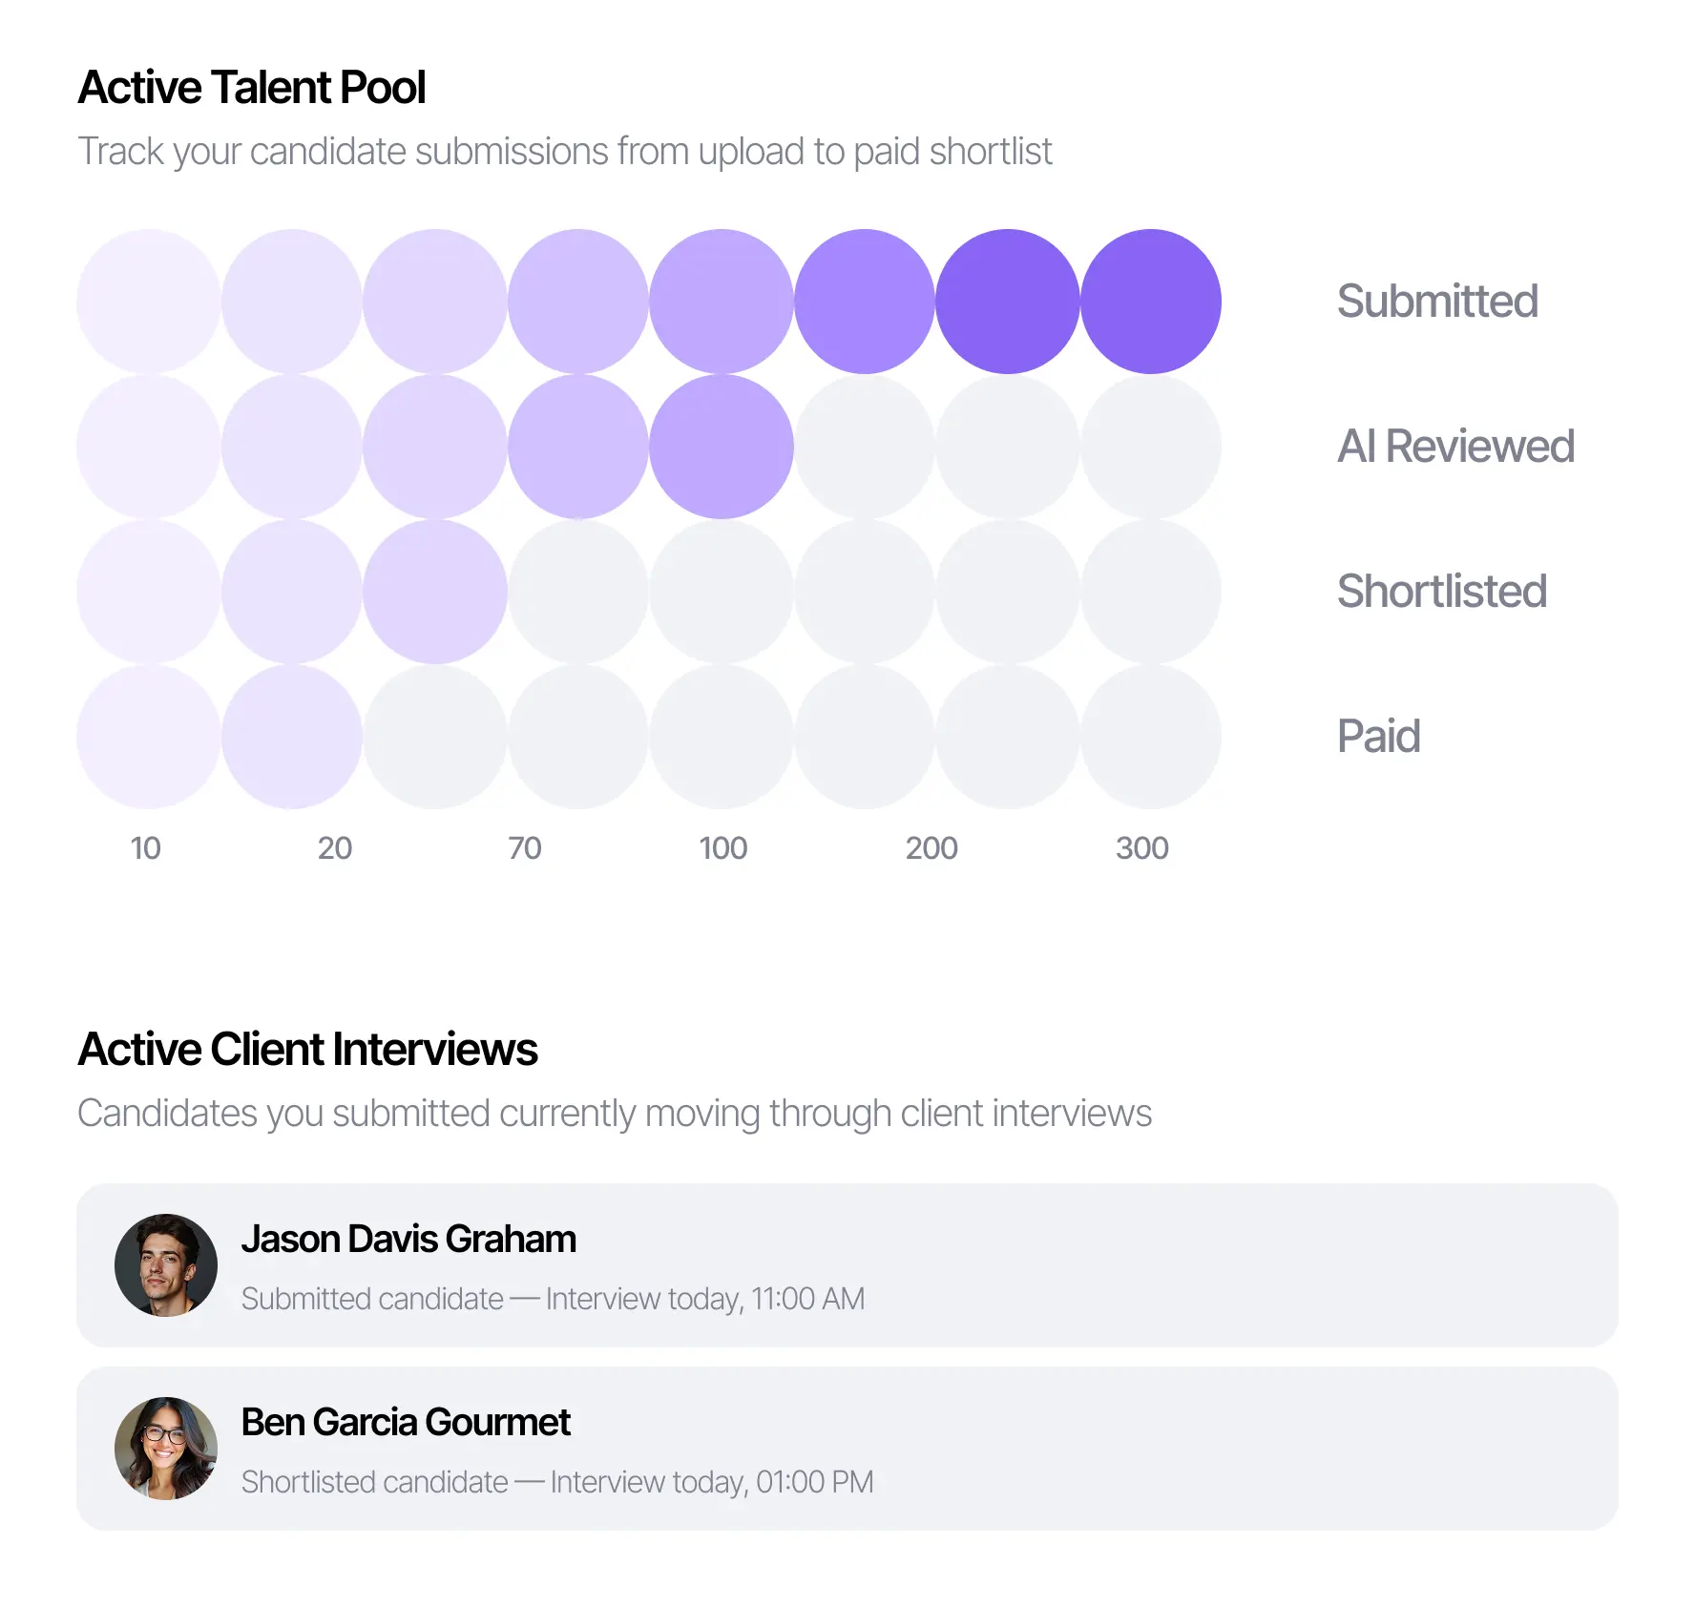The image size is (1695, 1607).
Task: Click the AI Reviewed dot above 100
Action: [722, 446]
